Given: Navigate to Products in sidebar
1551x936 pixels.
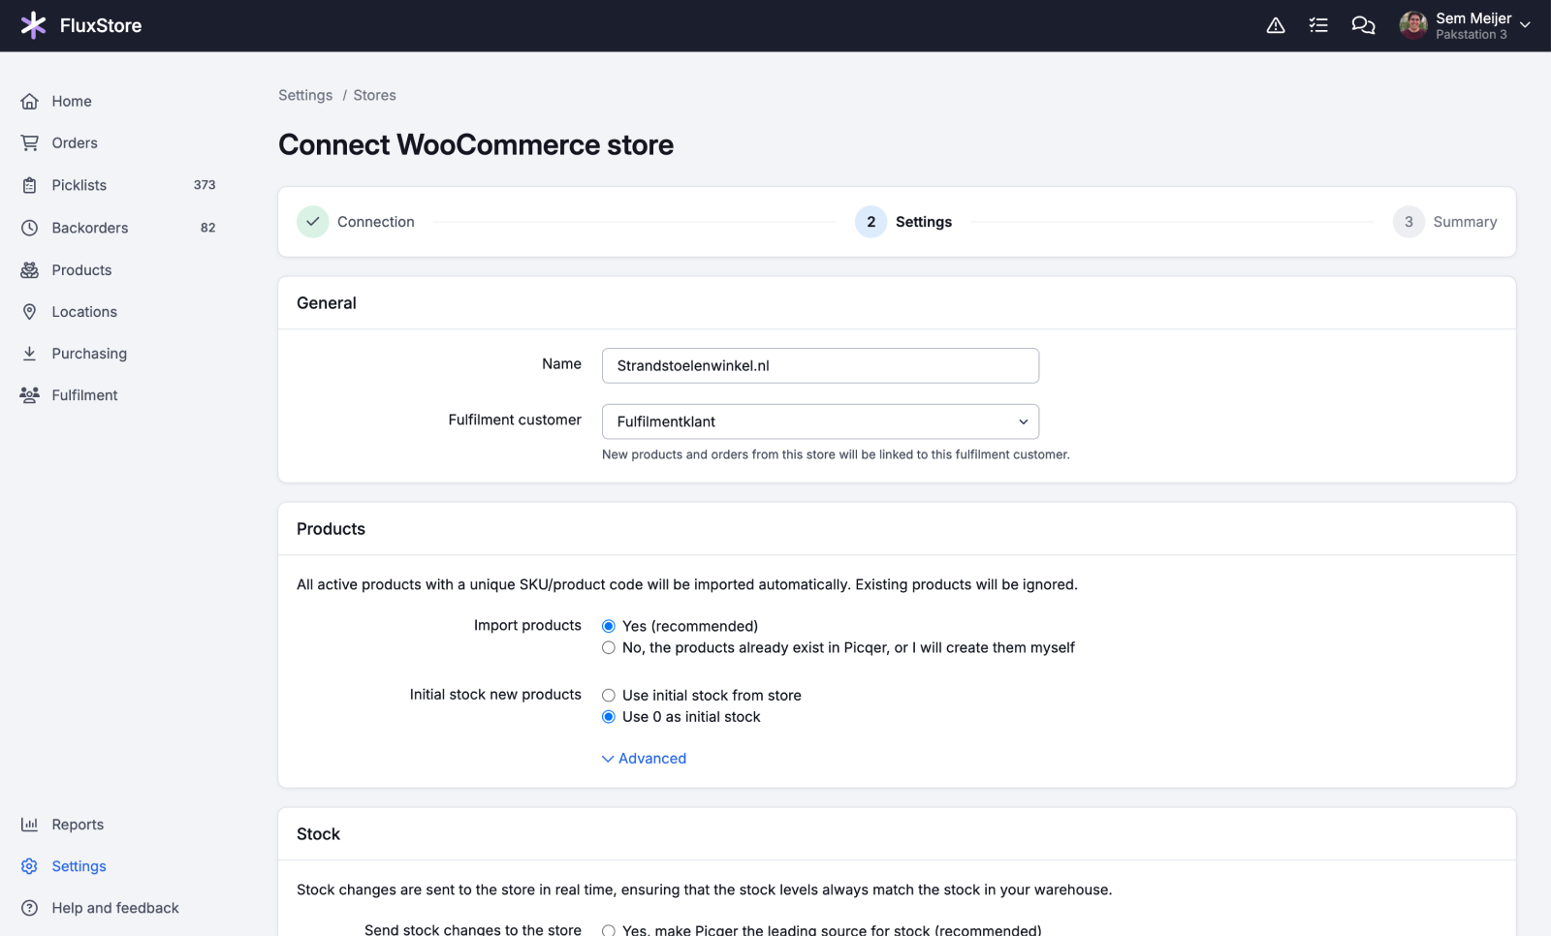Looking at the screenshot, I should (x=81, y=269).
